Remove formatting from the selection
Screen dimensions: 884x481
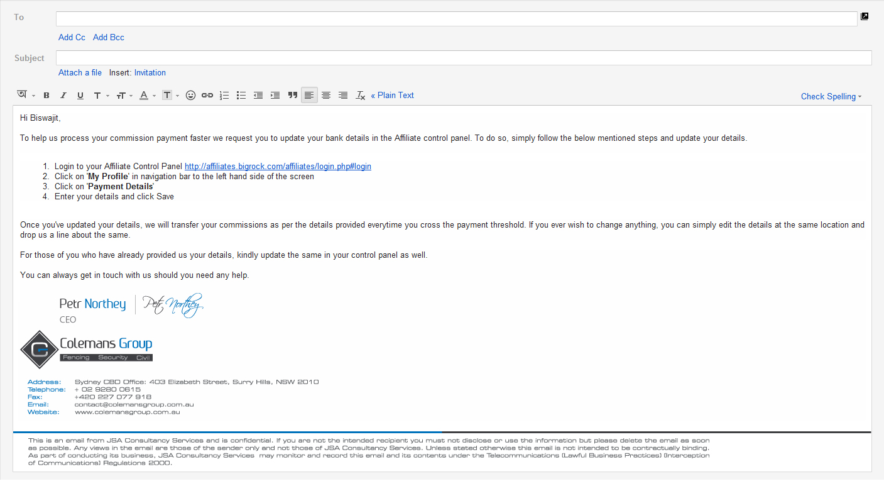[x=361, y=96]
